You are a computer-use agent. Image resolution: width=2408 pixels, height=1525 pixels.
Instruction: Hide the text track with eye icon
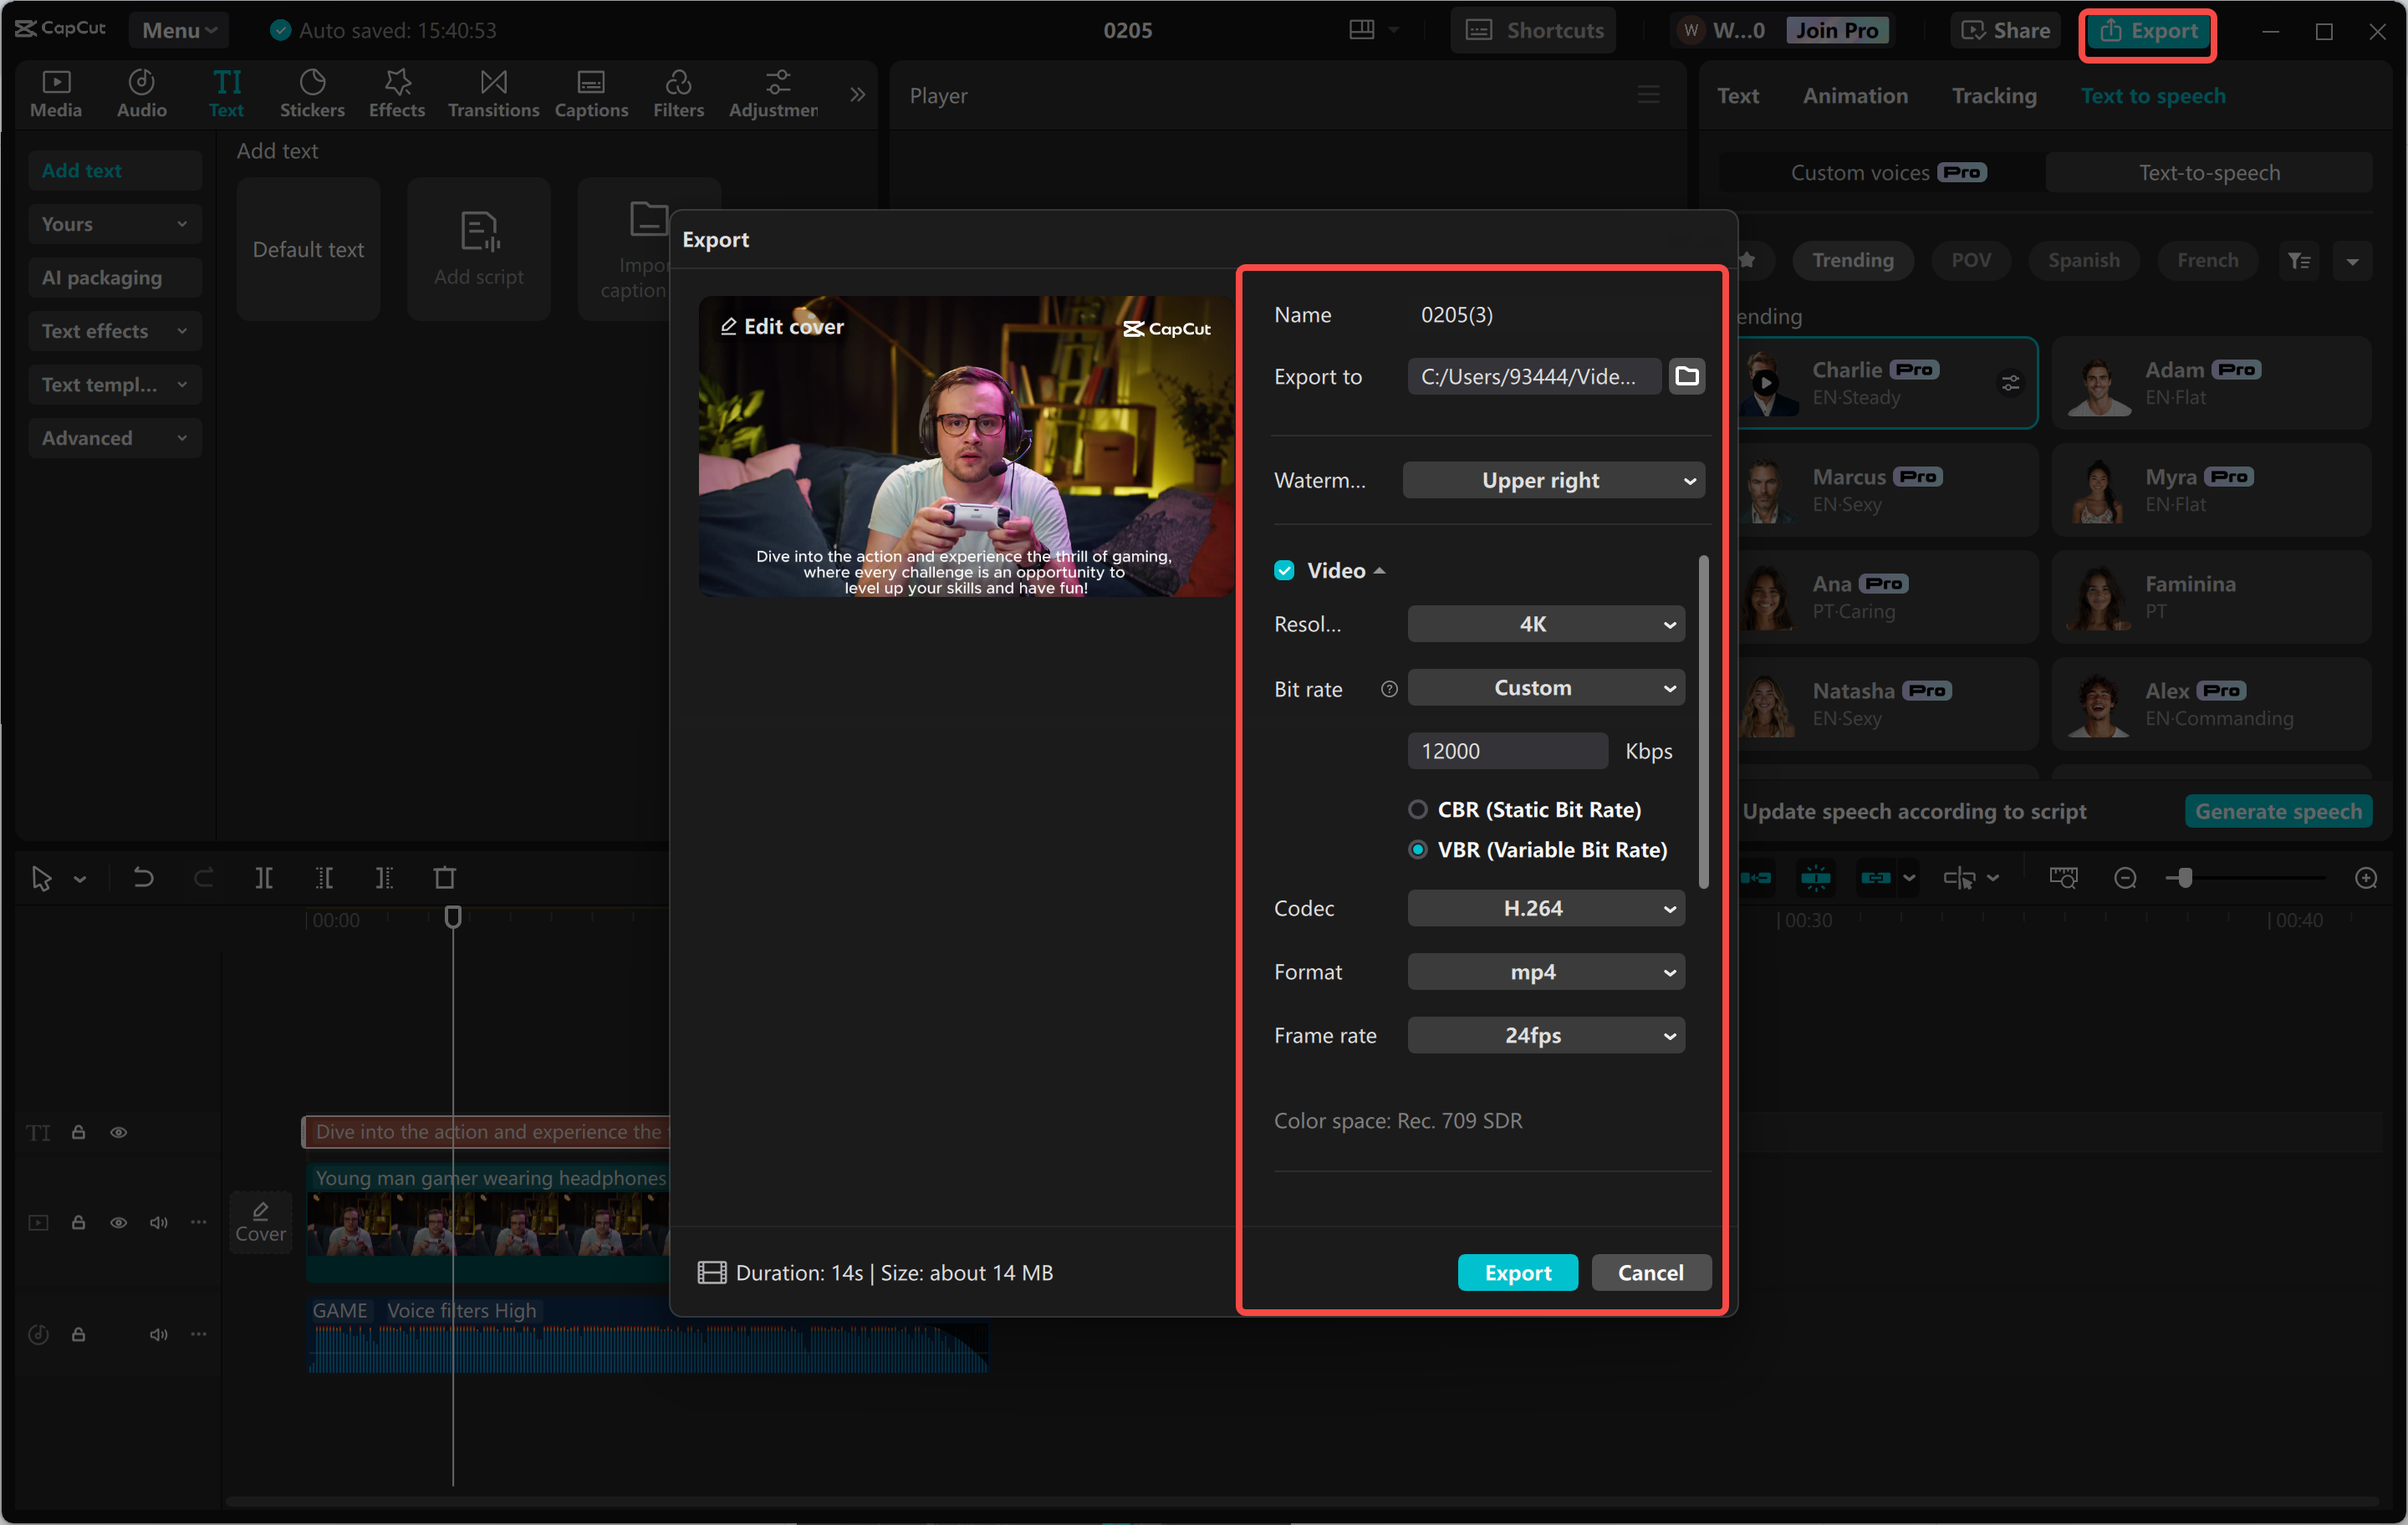click(118, 1132)
